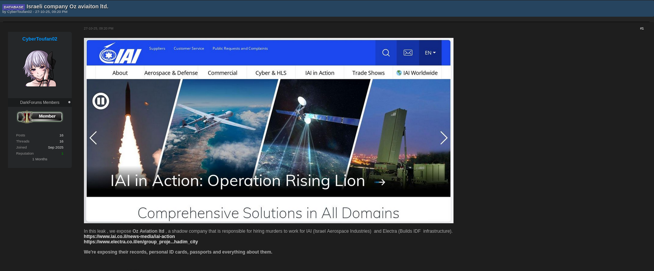
Task: Go to the previous carousel slide
Action: (93, 138)
